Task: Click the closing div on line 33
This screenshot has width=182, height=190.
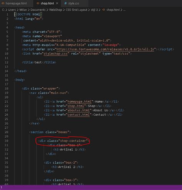Action: (51, 154)
